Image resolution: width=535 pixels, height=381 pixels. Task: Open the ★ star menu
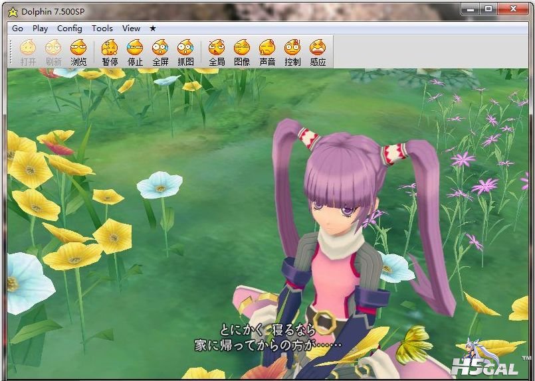[x=152, y=29]
